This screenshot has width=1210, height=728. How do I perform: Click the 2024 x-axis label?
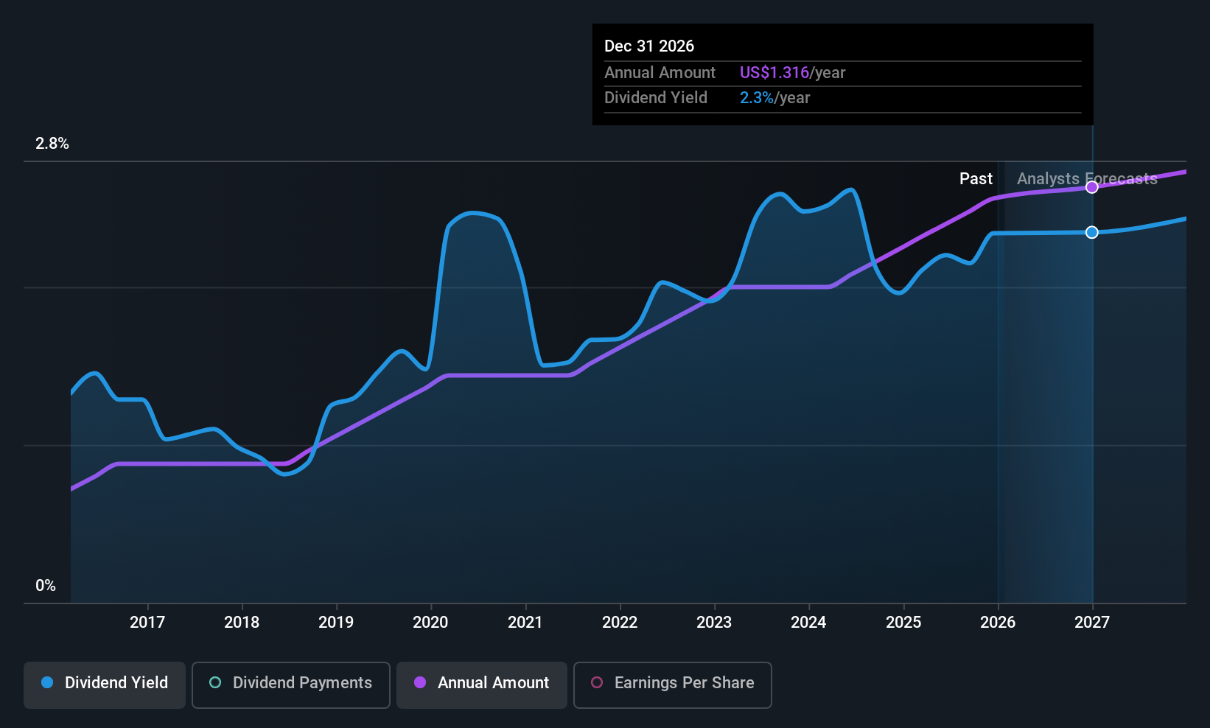tap(808, 622)
